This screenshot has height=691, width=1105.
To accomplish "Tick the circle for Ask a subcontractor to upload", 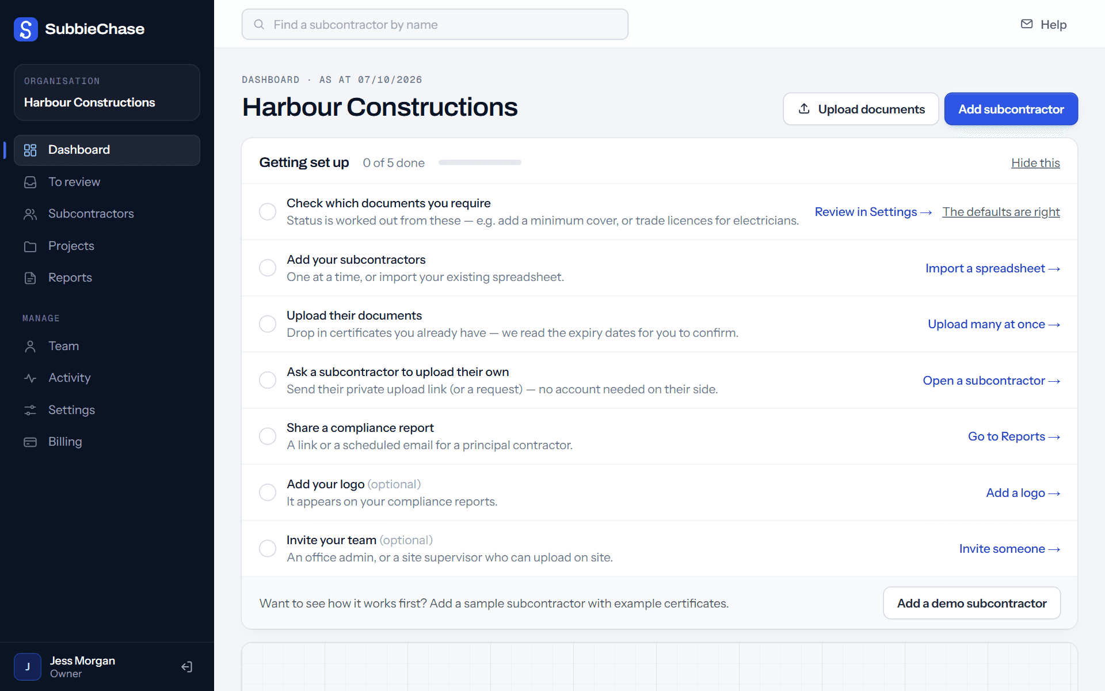I will [x=268, y=380].
